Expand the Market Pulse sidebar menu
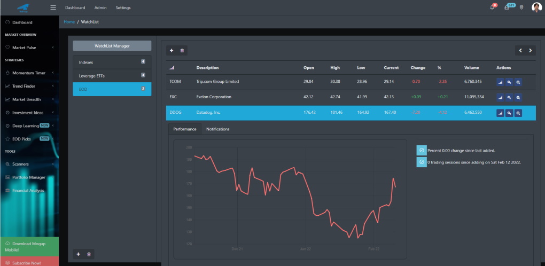The image size is (545, 266). coord(29,48)
